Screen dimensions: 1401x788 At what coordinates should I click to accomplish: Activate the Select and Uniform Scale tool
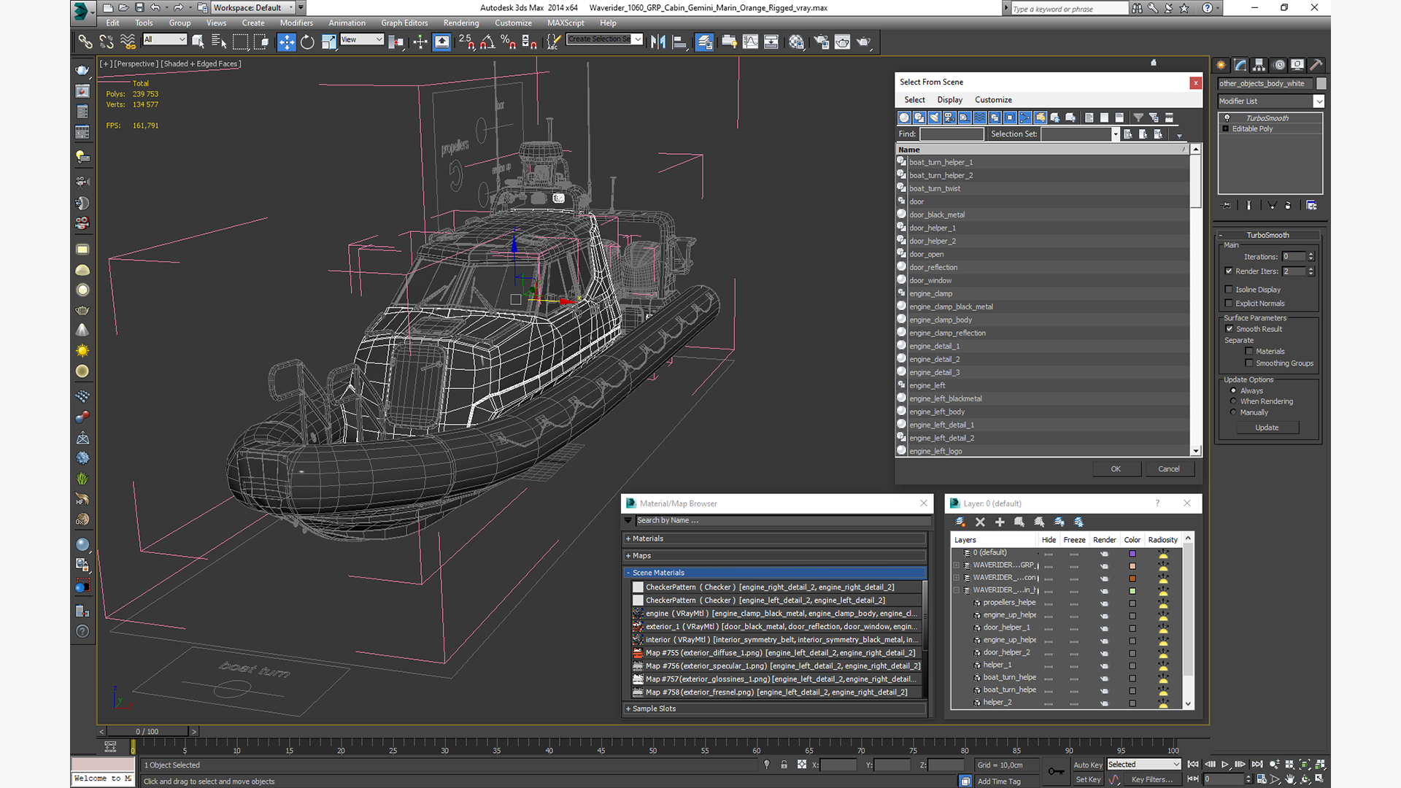tap(328, 42)
